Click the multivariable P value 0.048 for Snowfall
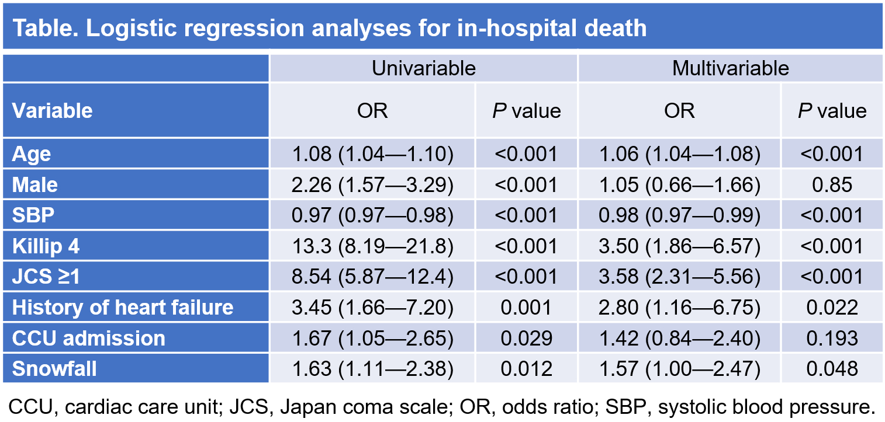The width and height of the screenshot is (885, 422). (832, 369)
